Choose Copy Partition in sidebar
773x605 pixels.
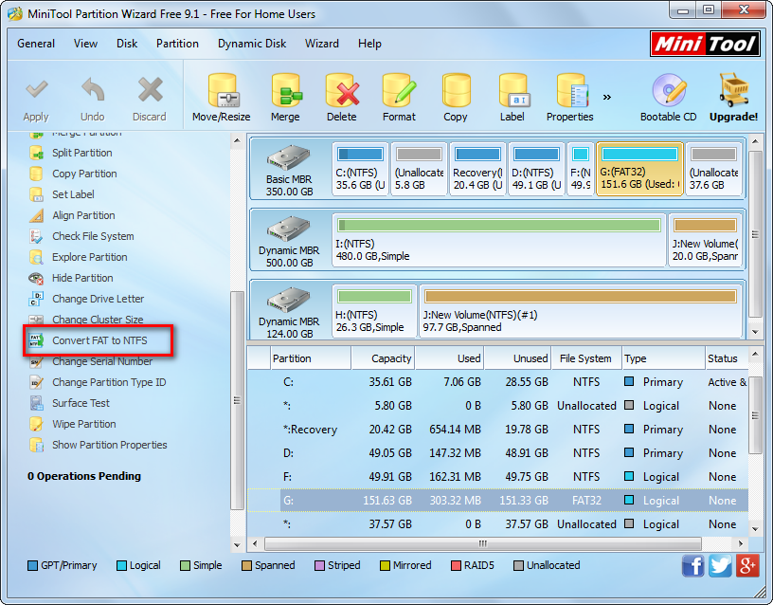[74, 174]
